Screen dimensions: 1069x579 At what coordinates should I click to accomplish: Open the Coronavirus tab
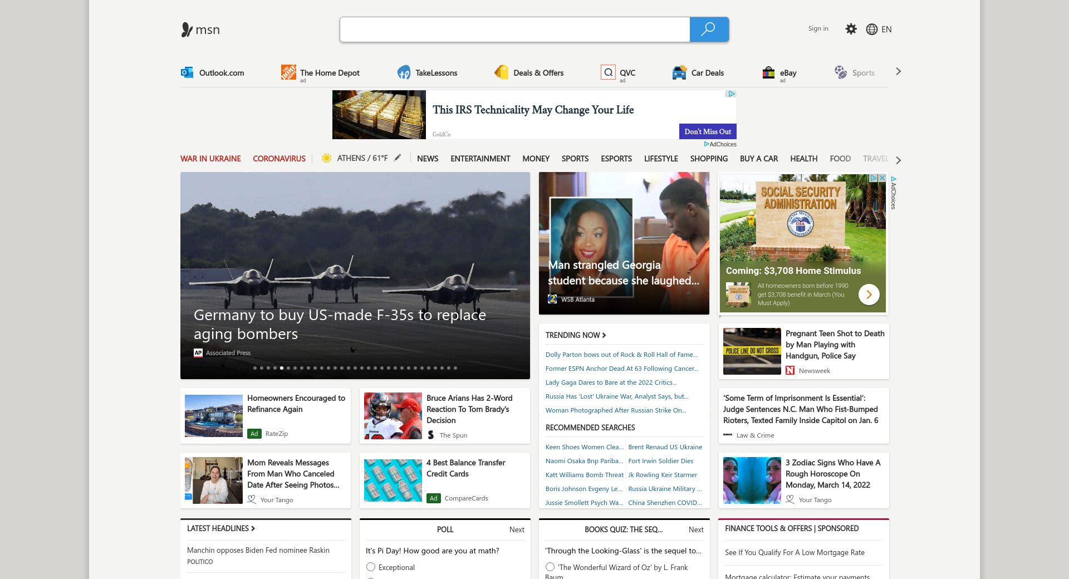[279, 159]
